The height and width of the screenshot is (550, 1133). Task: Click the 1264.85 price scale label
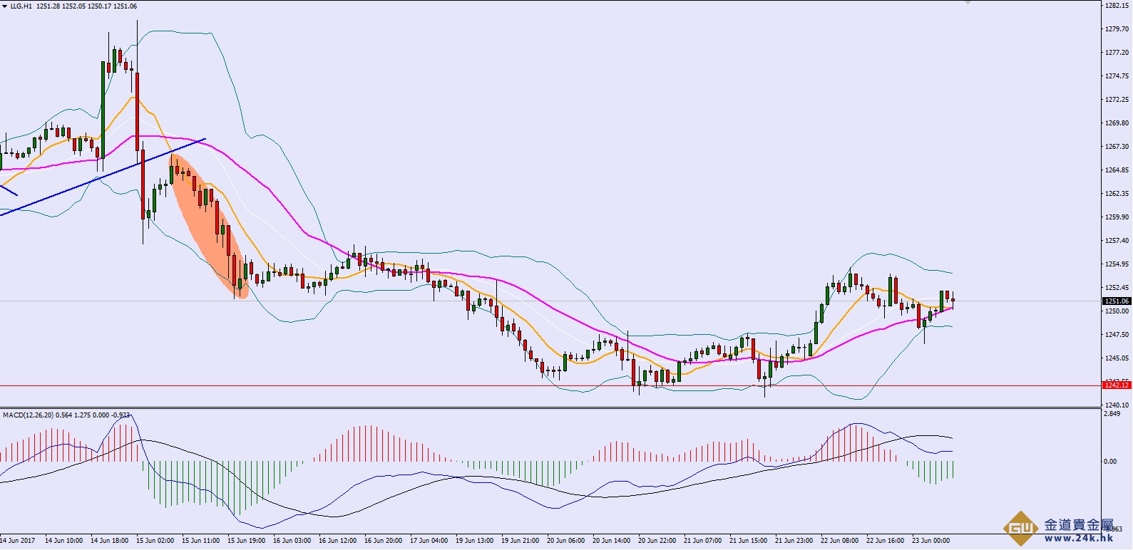point(1117,170)
